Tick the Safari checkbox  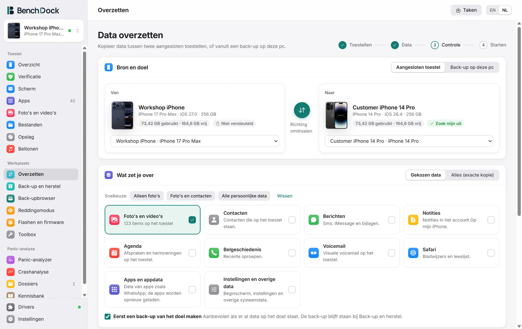pyautogui.click(x=491, y=253)
